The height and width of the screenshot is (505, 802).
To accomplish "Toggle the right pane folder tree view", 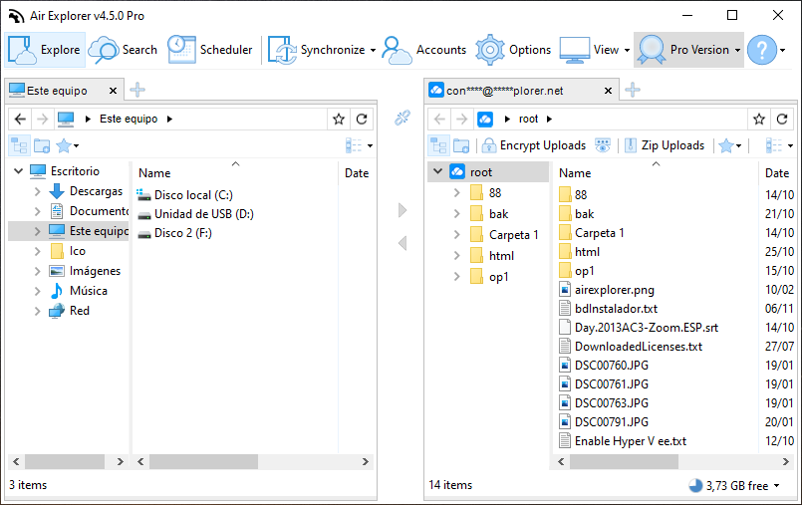I will (438, 145).
